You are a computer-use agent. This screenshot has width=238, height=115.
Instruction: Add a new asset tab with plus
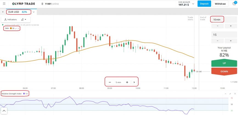tap(3, 12)
